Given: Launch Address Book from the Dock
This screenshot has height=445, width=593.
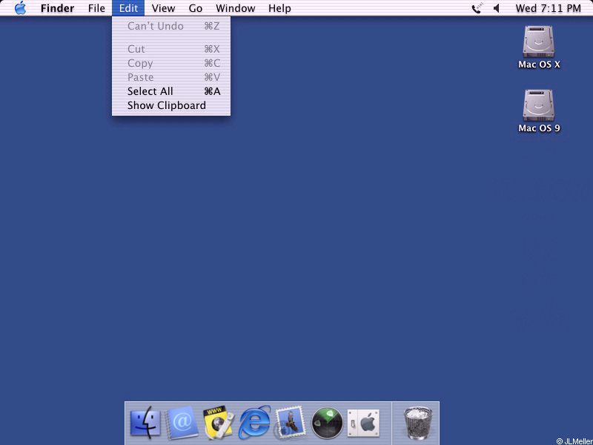Looking at the screenshot, I should click(x=182, y=422).
